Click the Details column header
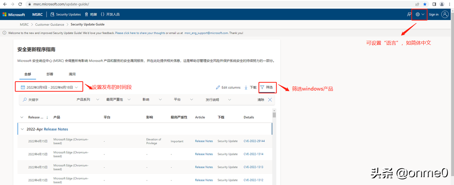The height and width of the screenshot is (185, 454). pos(249,117)
